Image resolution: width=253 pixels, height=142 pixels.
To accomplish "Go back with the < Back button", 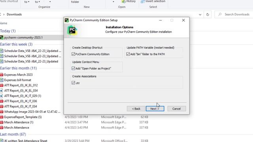I will coord(136,109).
